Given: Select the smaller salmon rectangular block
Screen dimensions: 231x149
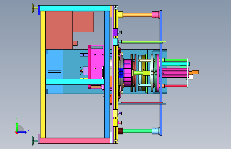Looking at the screenshot, I should click(83, 22).
